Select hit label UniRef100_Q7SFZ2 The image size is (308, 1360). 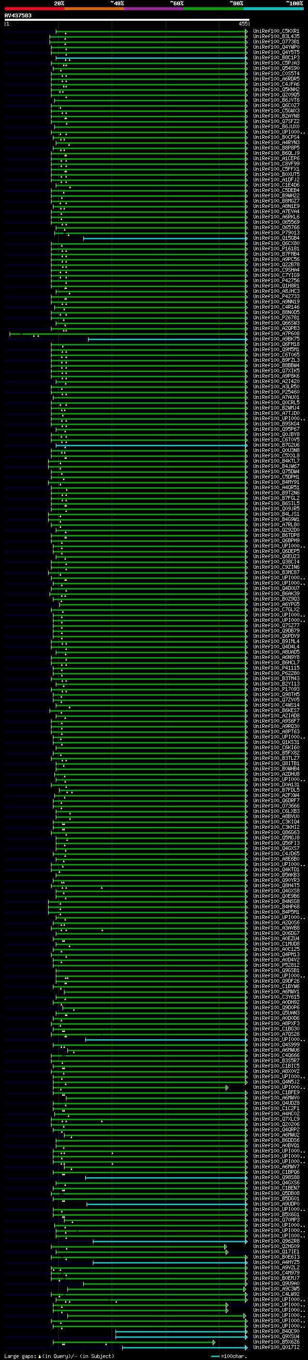(x=276, y=122)
